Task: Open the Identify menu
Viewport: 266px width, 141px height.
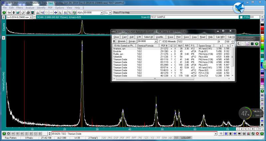Action: [41, 7]
